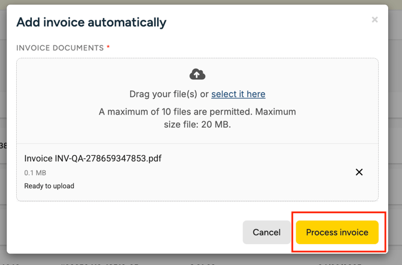402x265 pixels.
Task: Click the empty dialog footer left of Cancel
Action: pyautogui.click(x=120, y=232)
